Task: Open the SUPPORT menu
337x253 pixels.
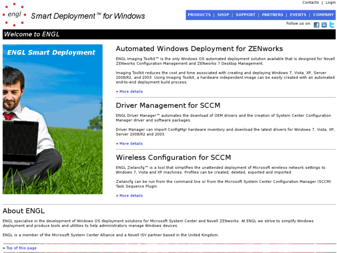Action: (x=245, y=15)
